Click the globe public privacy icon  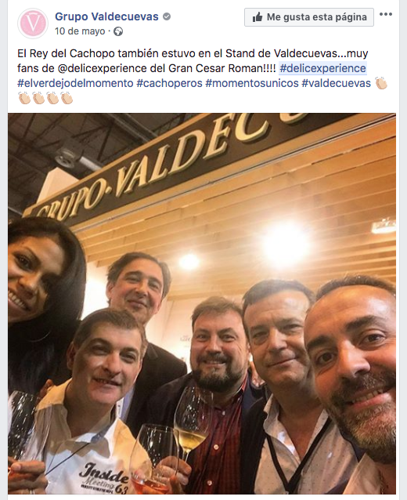(x=118, y=31)
